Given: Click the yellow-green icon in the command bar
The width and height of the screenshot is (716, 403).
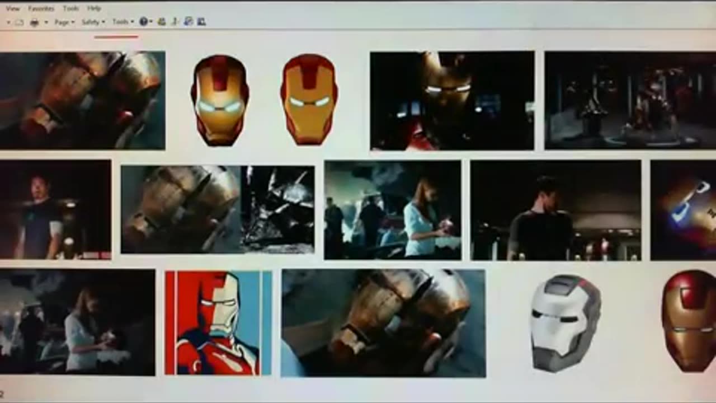Looking at the screenshot, I should [162, 22].
